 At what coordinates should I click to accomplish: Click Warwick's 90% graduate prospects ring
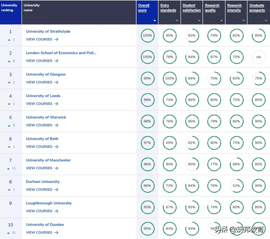point(259,121)
